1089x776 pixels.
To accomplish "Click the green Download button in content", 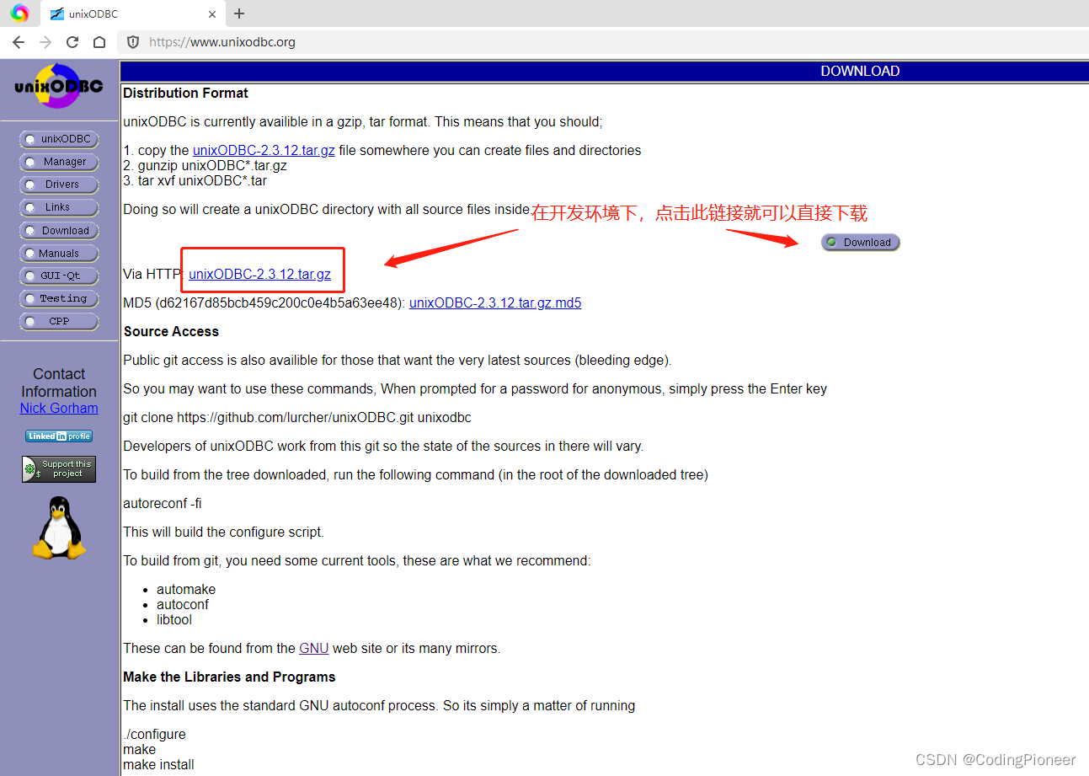I will pos(861,243).
